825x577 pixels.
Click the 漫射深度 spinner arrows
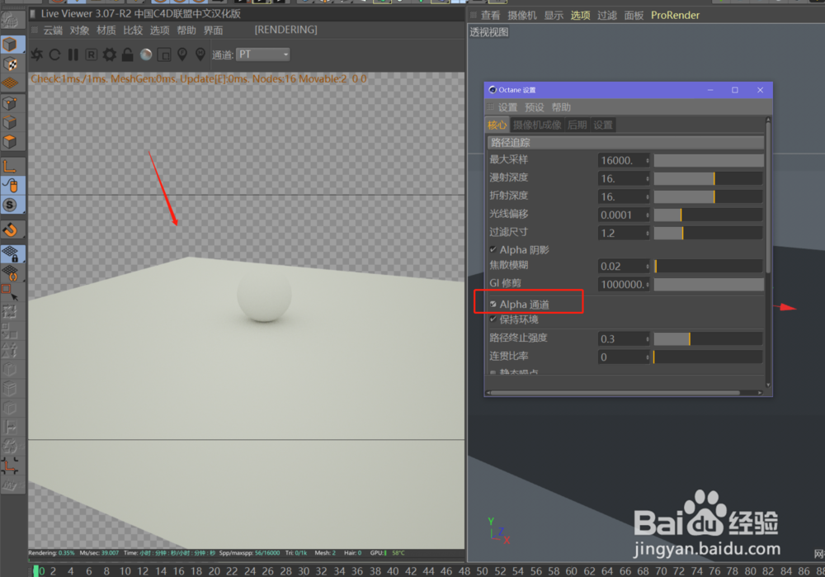click(x=647, y=178)
